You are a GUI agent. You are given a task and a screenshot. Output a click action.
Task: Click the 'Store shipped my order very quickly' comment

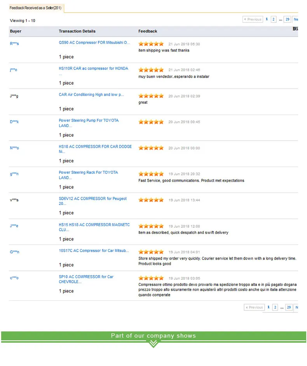[x=217, y=261]
